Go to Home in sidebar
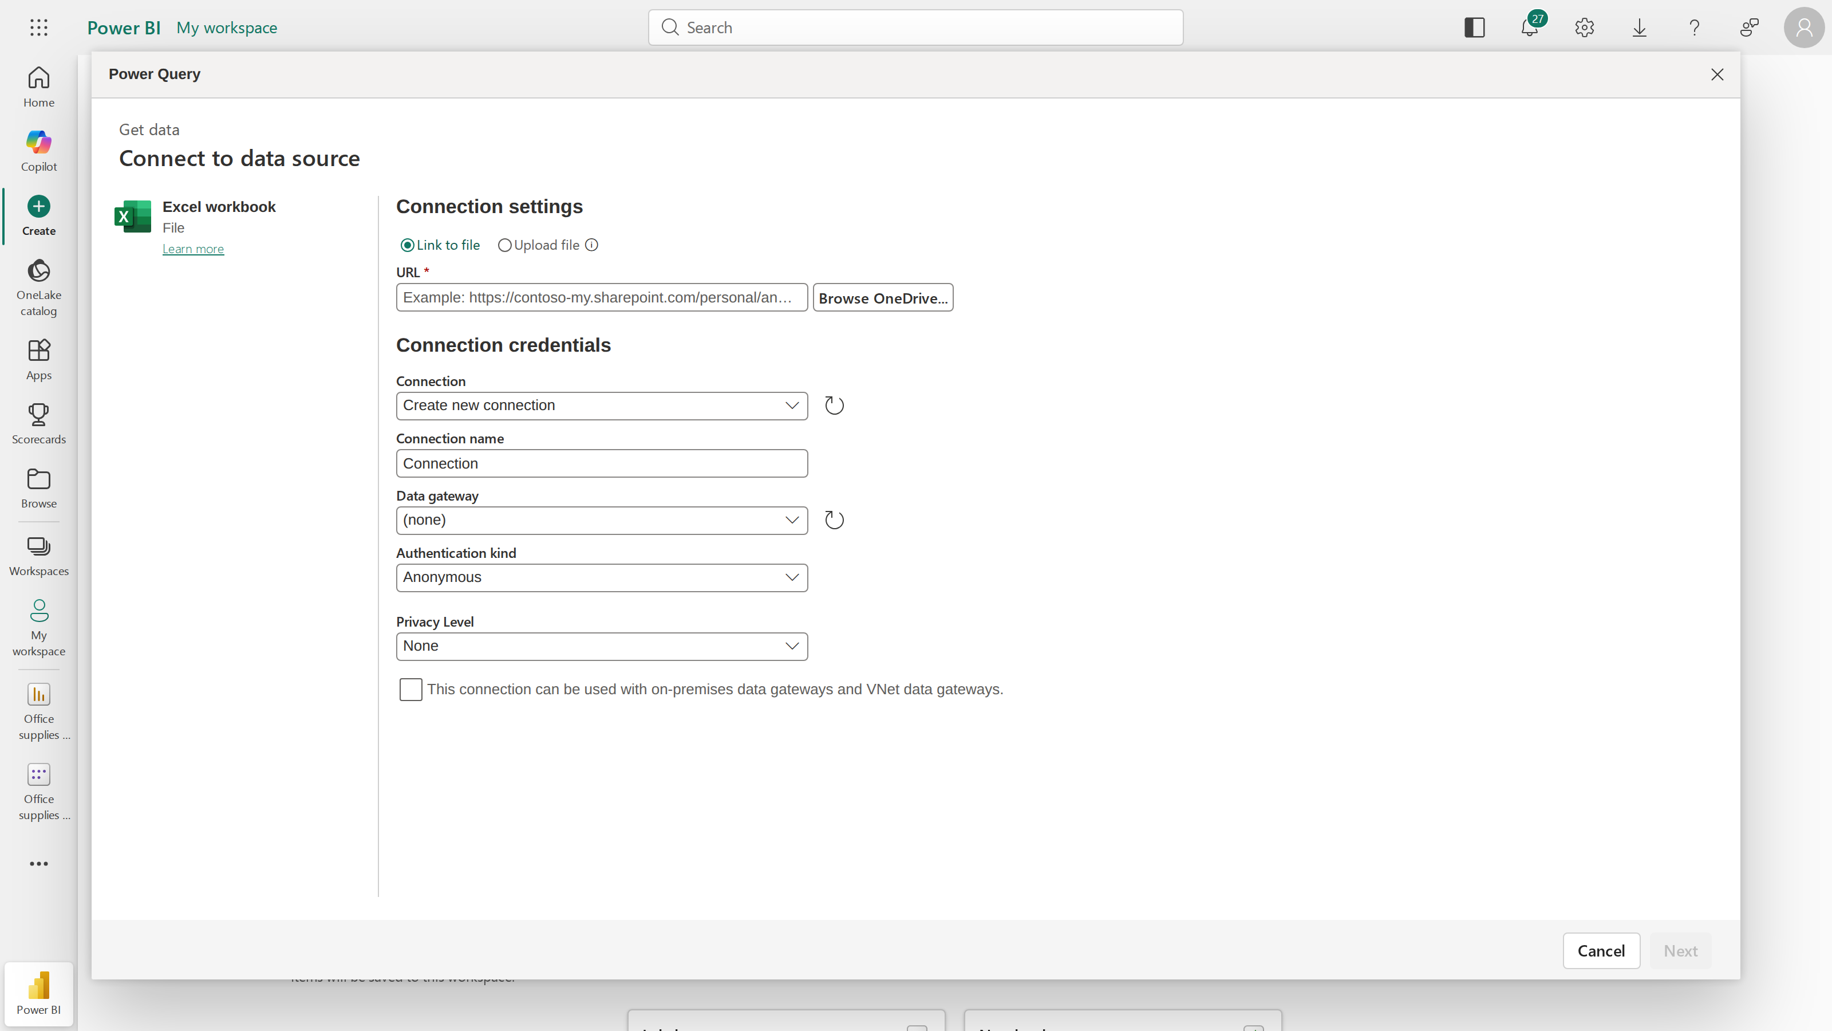 point(38,87)
